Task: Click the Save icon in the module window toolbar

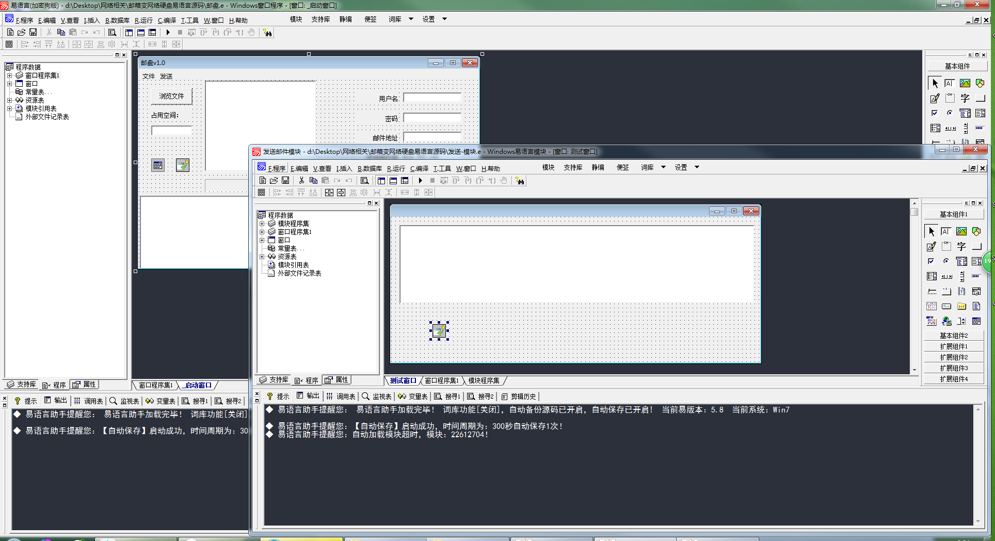Action: coord(285,181)
